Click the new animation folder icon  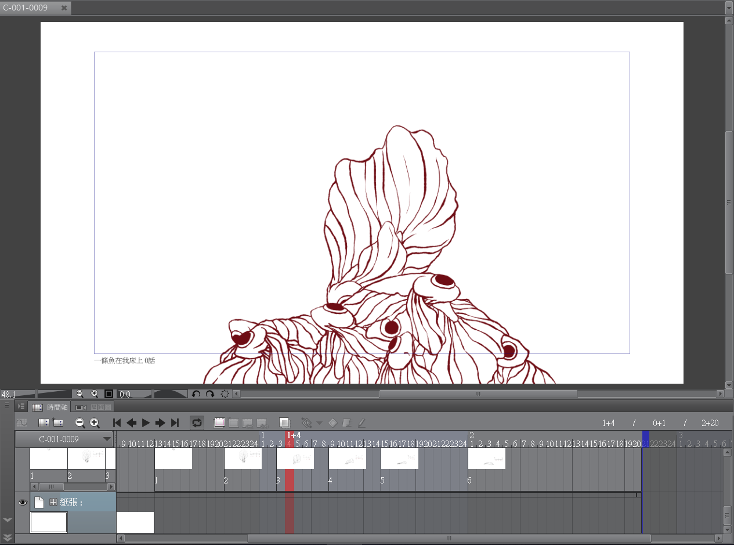click(219, 423)
